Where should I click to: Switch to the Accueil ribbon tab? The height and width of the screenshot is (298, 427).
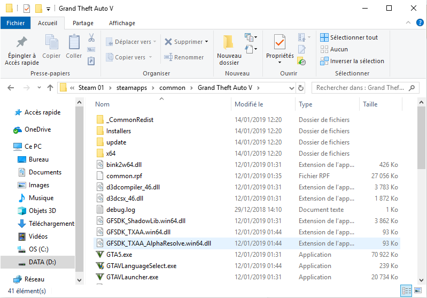[x=48, y=23]
